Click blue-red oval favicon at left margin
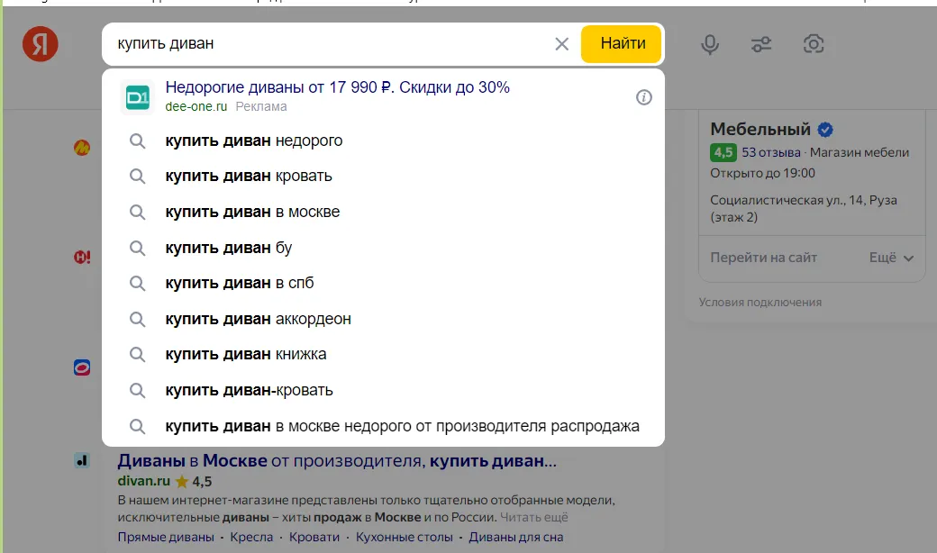The image size is (937, 553). 82,367
